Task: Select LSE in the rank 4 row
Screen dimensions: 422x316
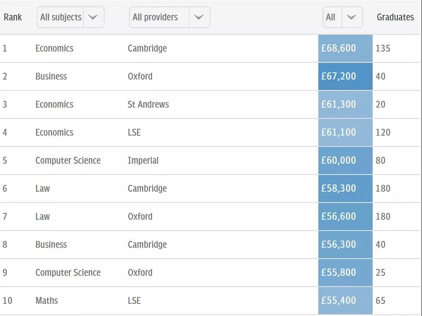Action: pos(134,132)
